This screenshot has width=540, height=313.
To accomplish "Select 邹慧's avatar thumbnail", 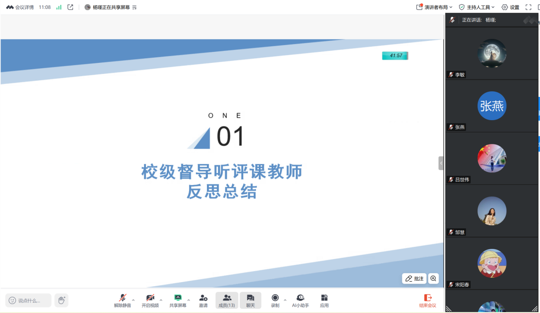I will click(x=492, y=211).
